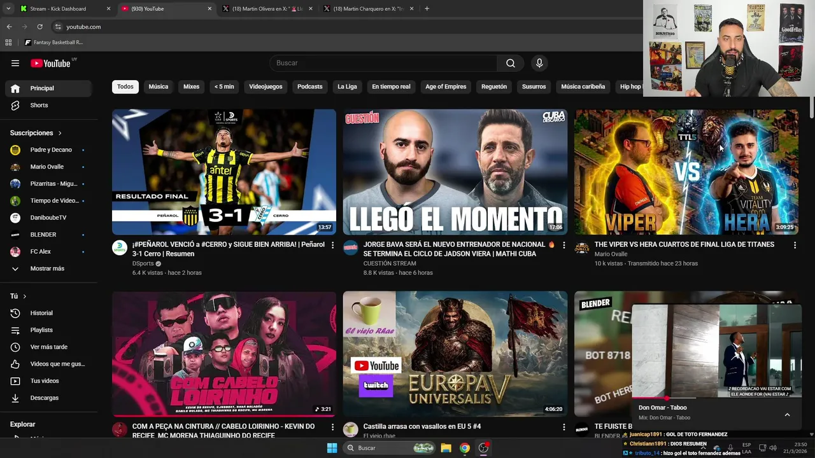
Task: Open the browser bookmarks apps grid icon
Action: coord(8,43)
